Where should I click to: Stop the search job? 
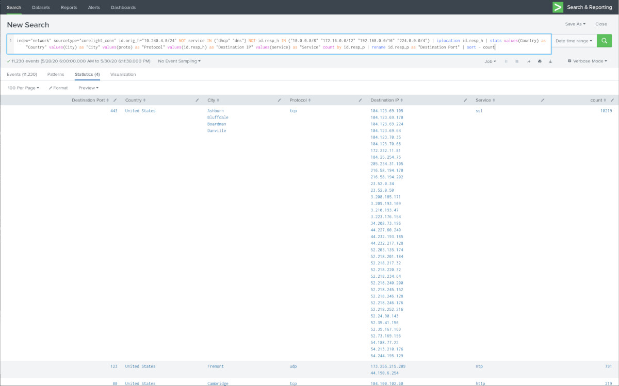(x=517, y=61)
